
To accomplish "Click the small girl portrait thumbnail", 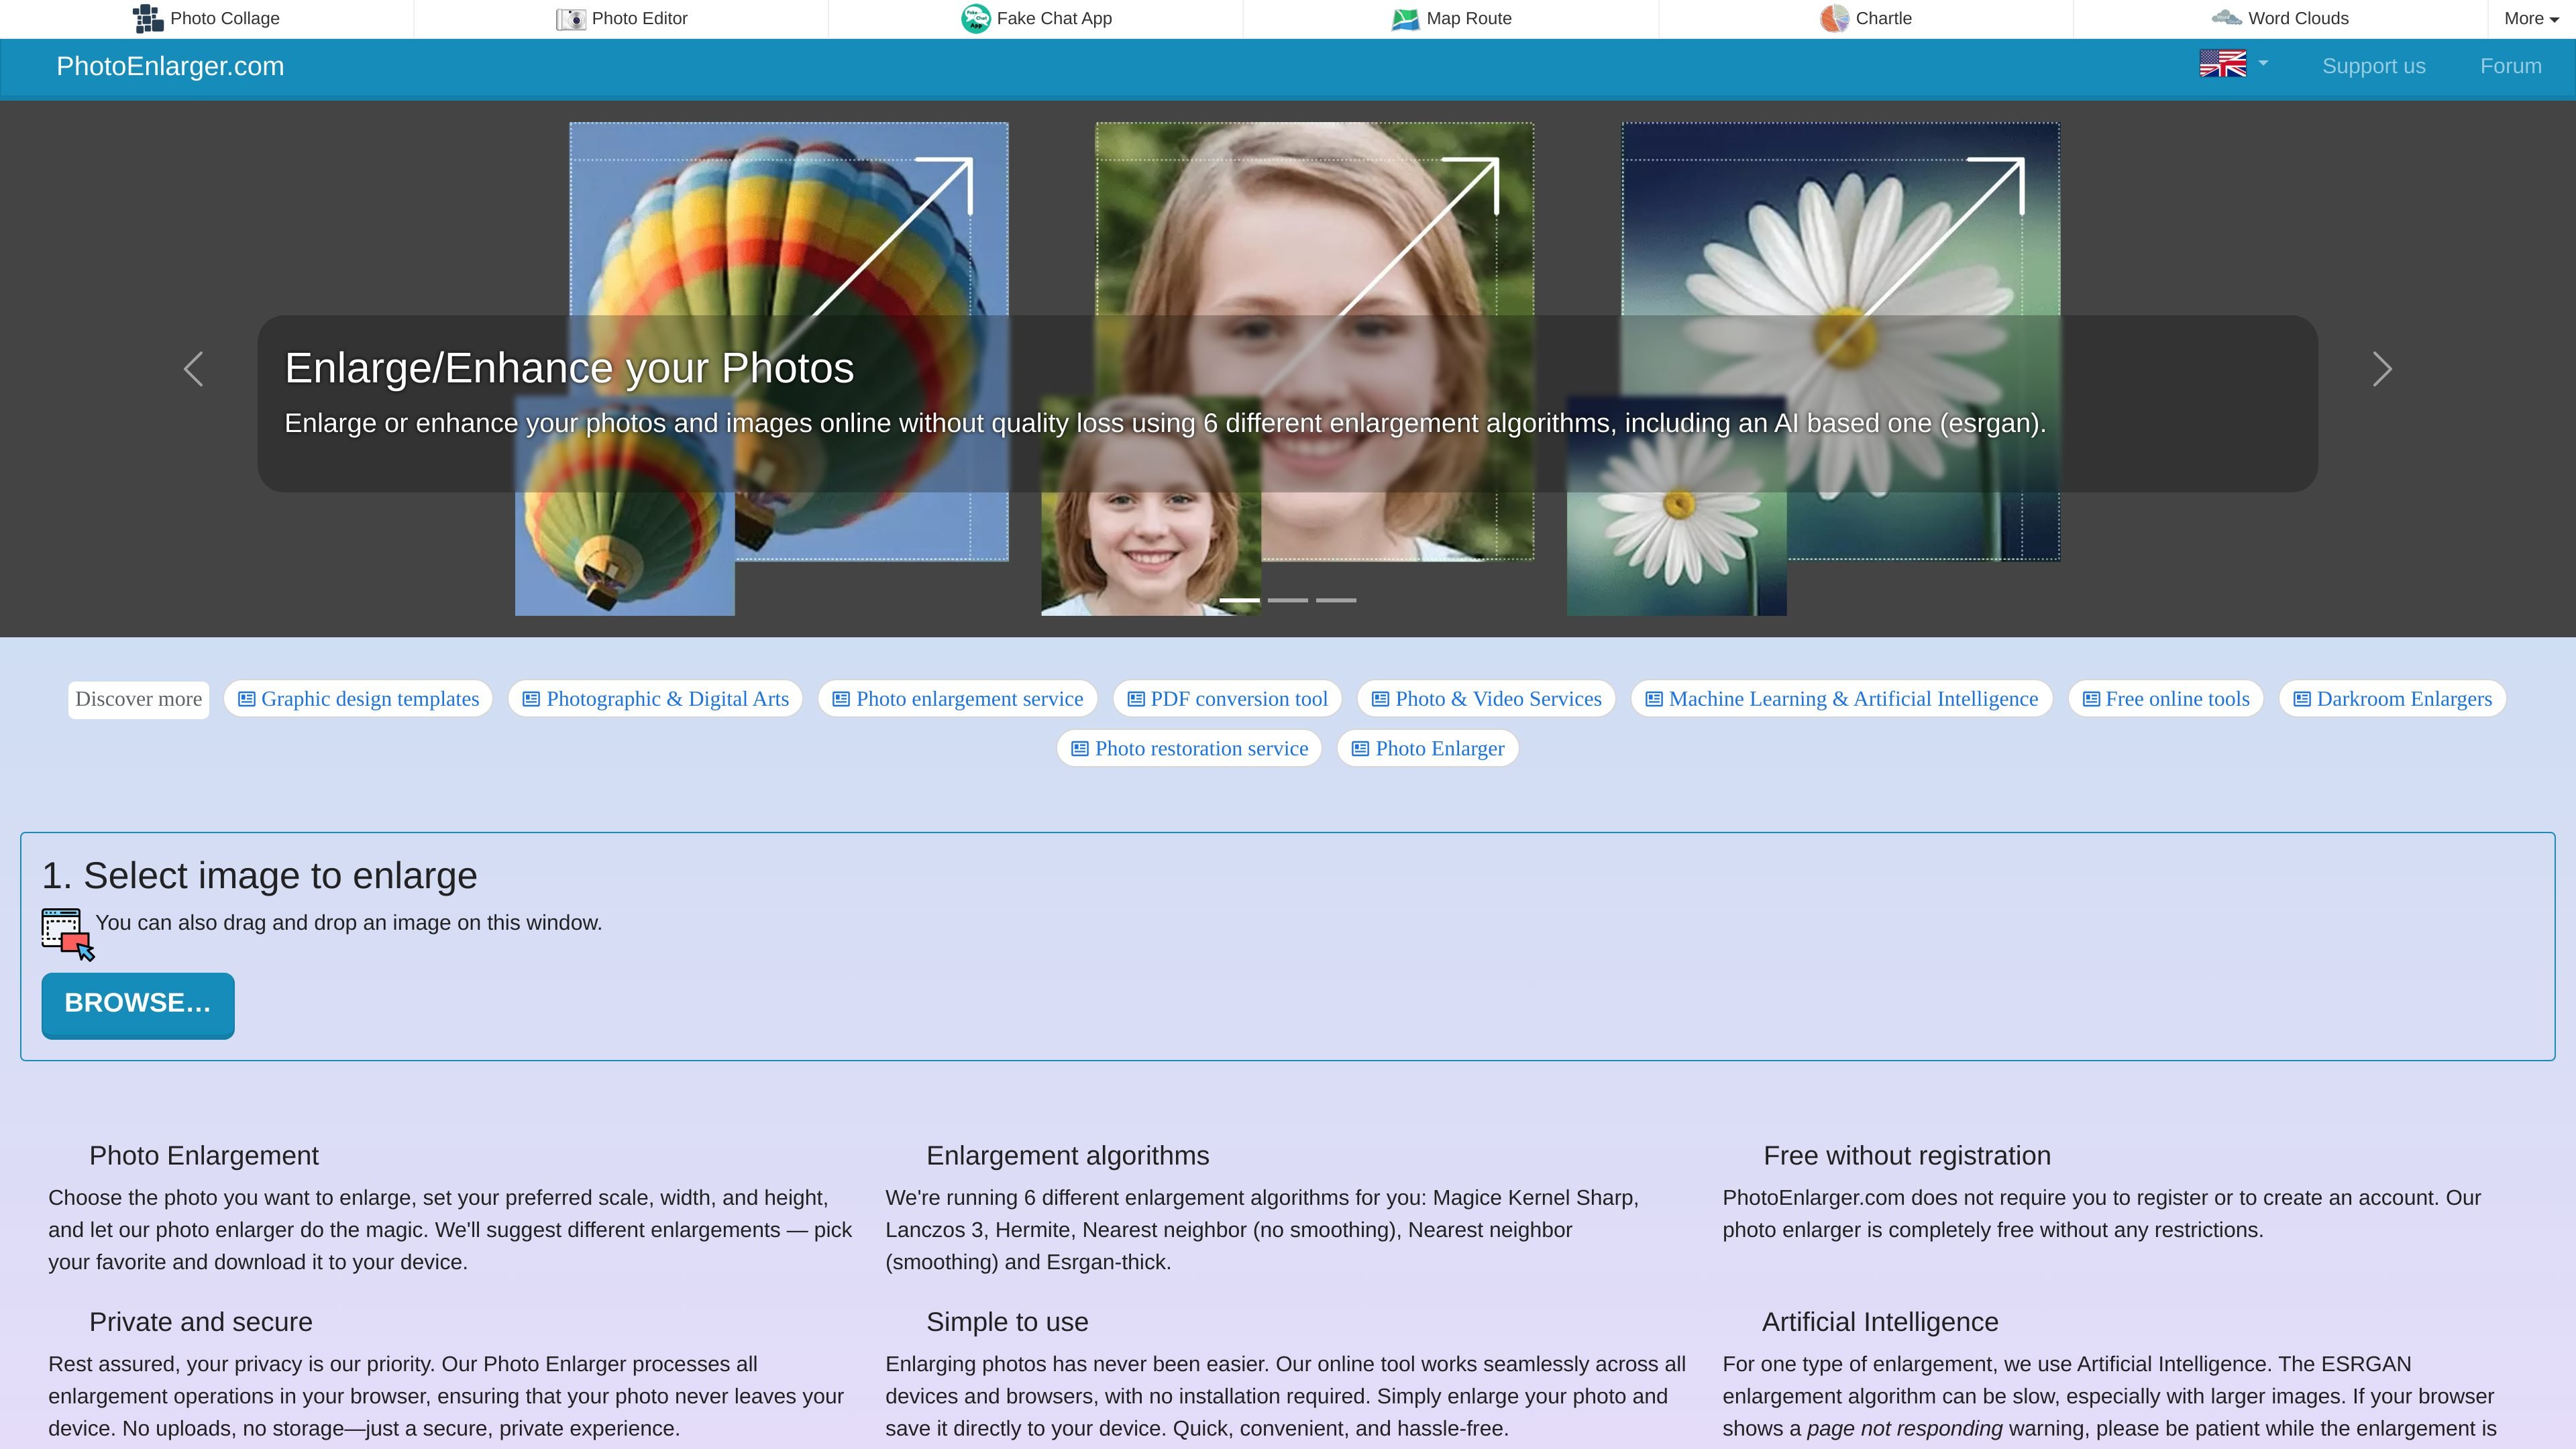I will (1151, 506).
